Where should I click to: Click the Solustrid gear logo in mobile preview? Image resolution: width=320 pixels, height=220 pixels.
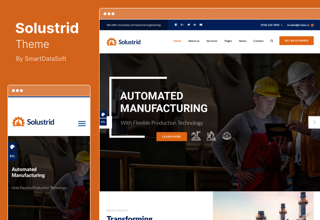coord(18,122)
